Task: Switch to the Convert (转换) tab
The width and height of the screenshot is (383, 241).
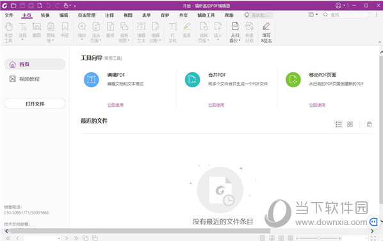Action: click(45, 15)
